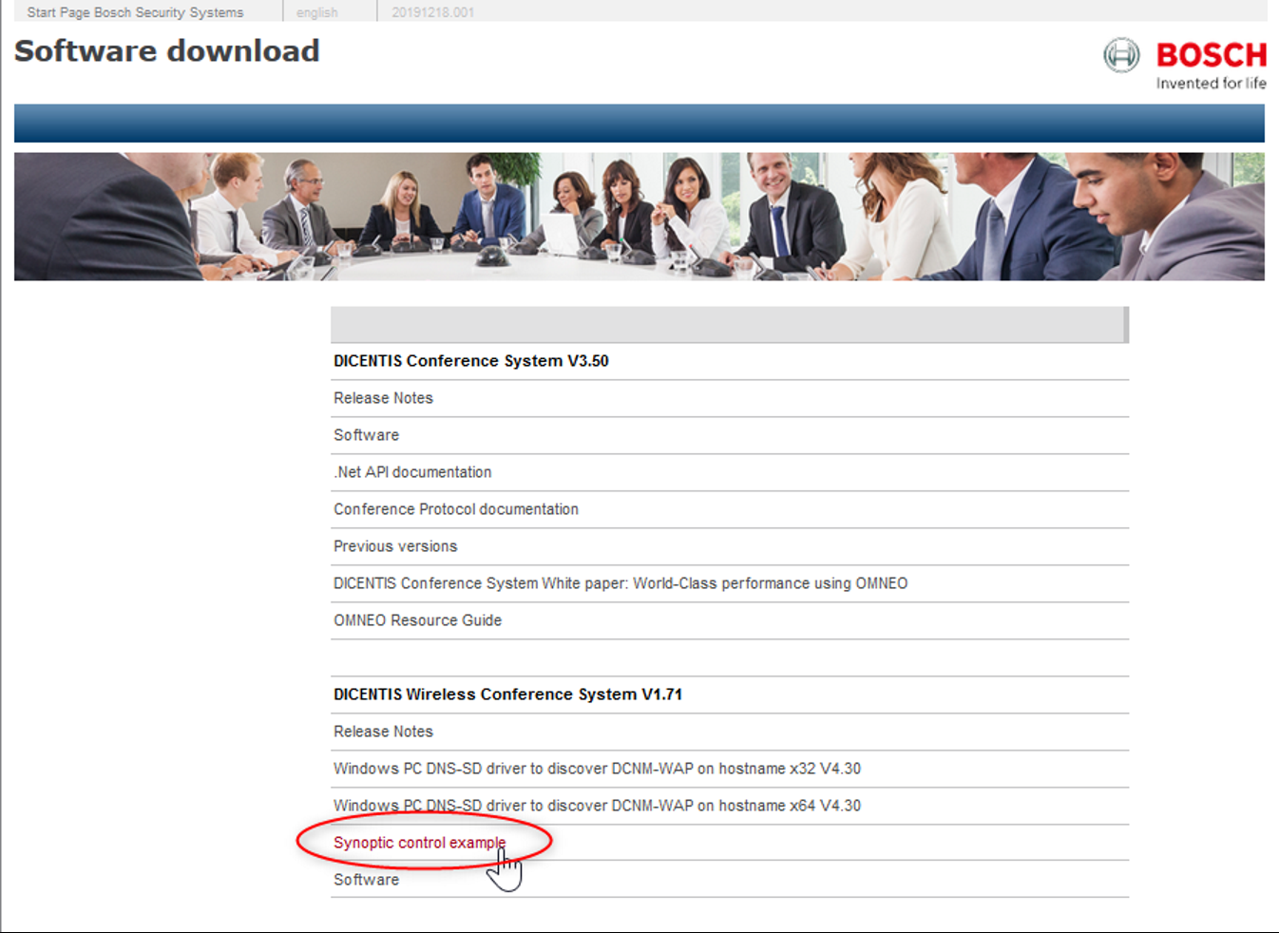Open .Net API documentation link
The image size is (1279, 933).
412,472
